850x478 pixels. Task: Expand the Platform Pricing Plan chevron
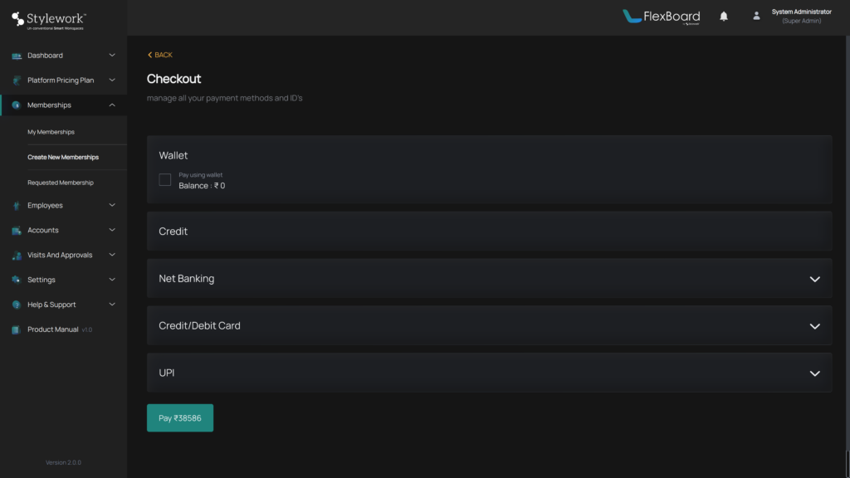[112, 80]
